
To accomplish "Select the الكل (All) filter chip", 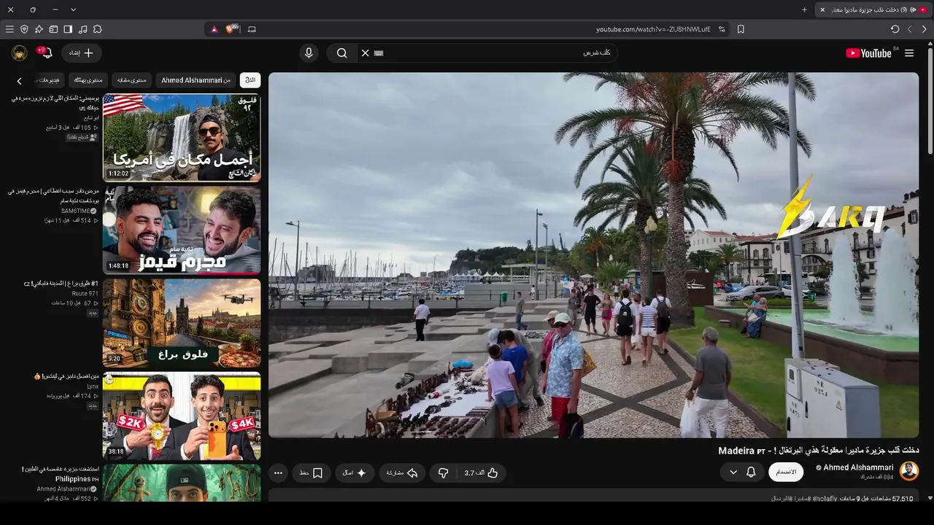I will pyautogui.click(x=250, y=80).
